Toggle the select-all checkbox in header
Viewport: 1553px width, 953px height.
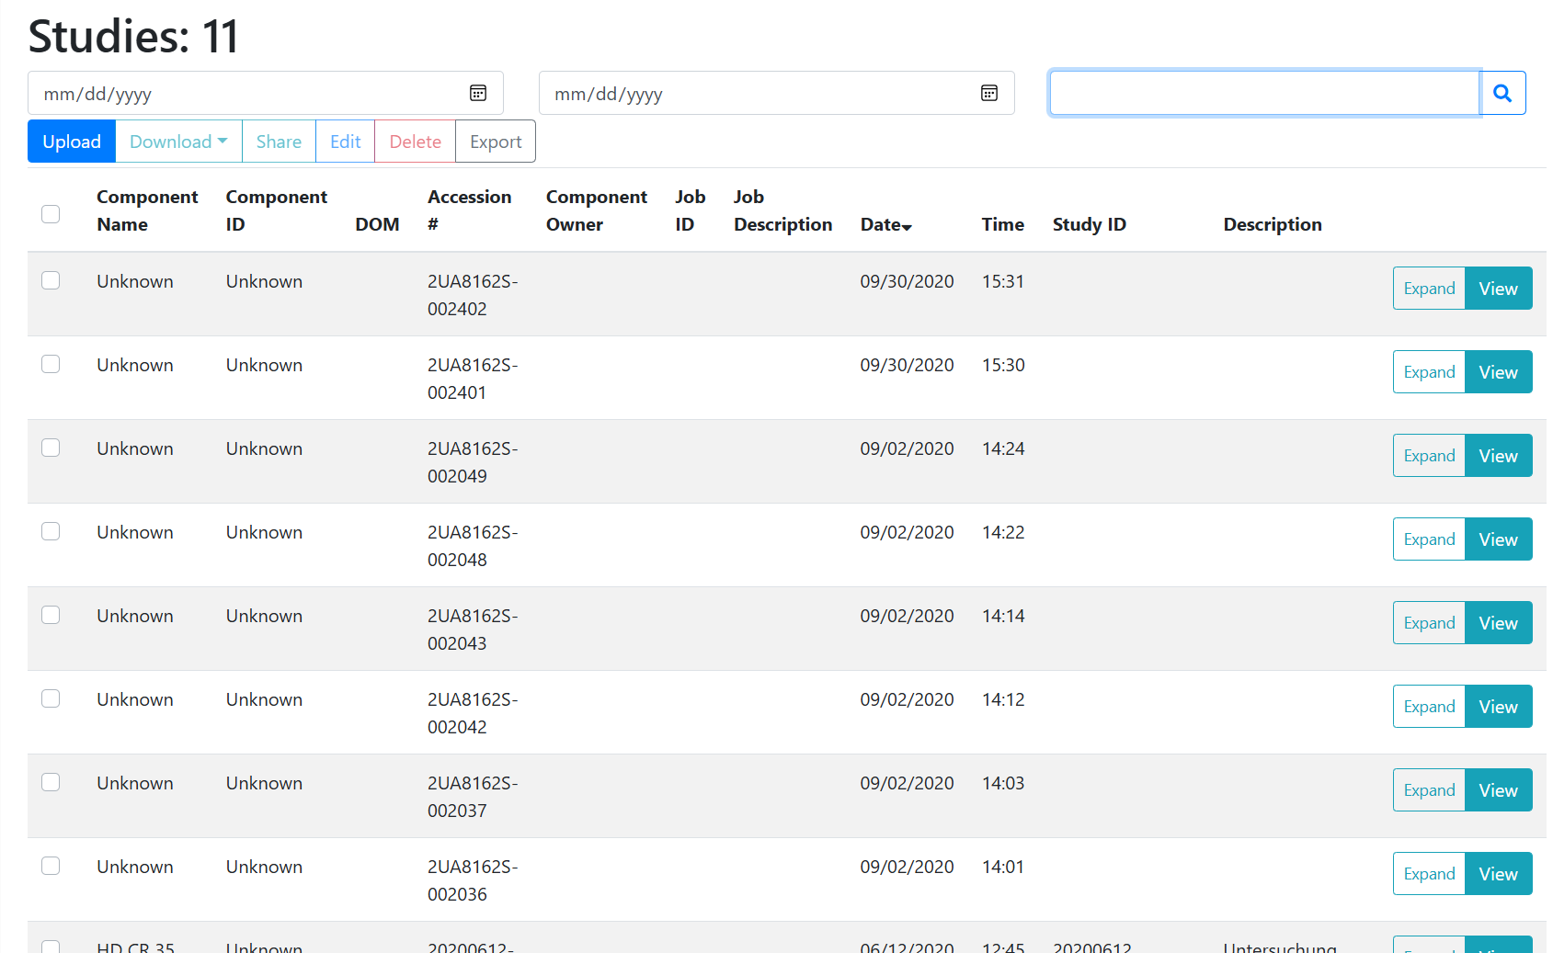51,213
